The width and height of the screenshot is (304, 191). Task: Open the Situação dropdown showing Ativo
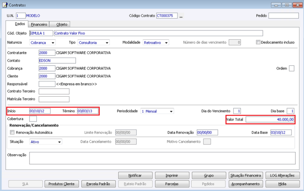46,142
